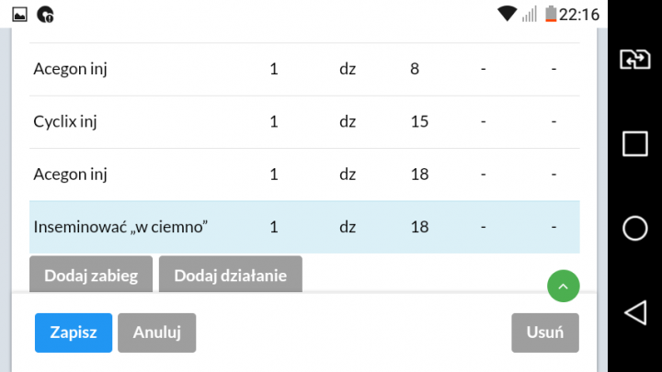Open recent apps with the square button
The height and width of the screenshot is (372, 662).
click(635, 143)
